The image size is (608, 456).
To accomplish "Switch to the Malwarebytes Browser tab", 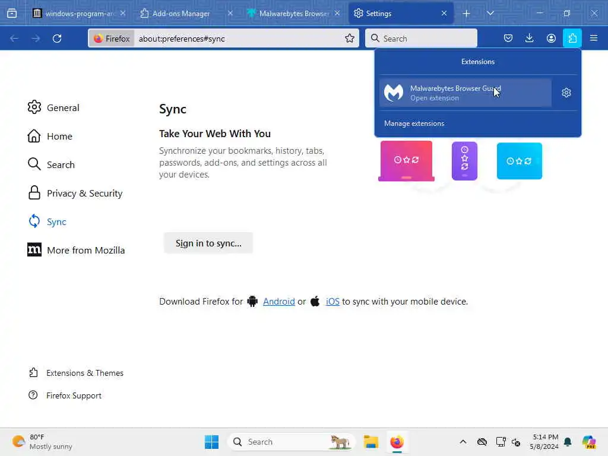I will pyautogui.click(x=294, y=14).
